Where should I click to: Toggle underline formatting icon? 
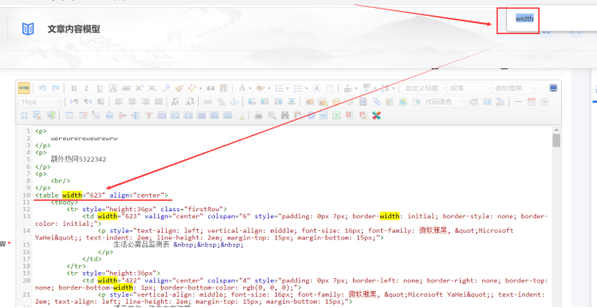(99, 89)
